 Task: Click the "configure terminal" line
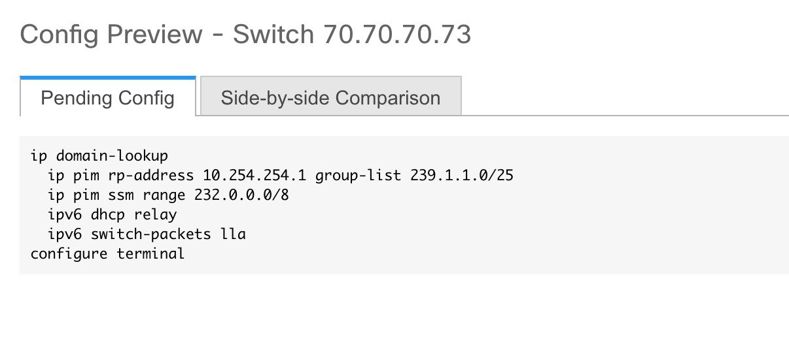pos(108,253)
